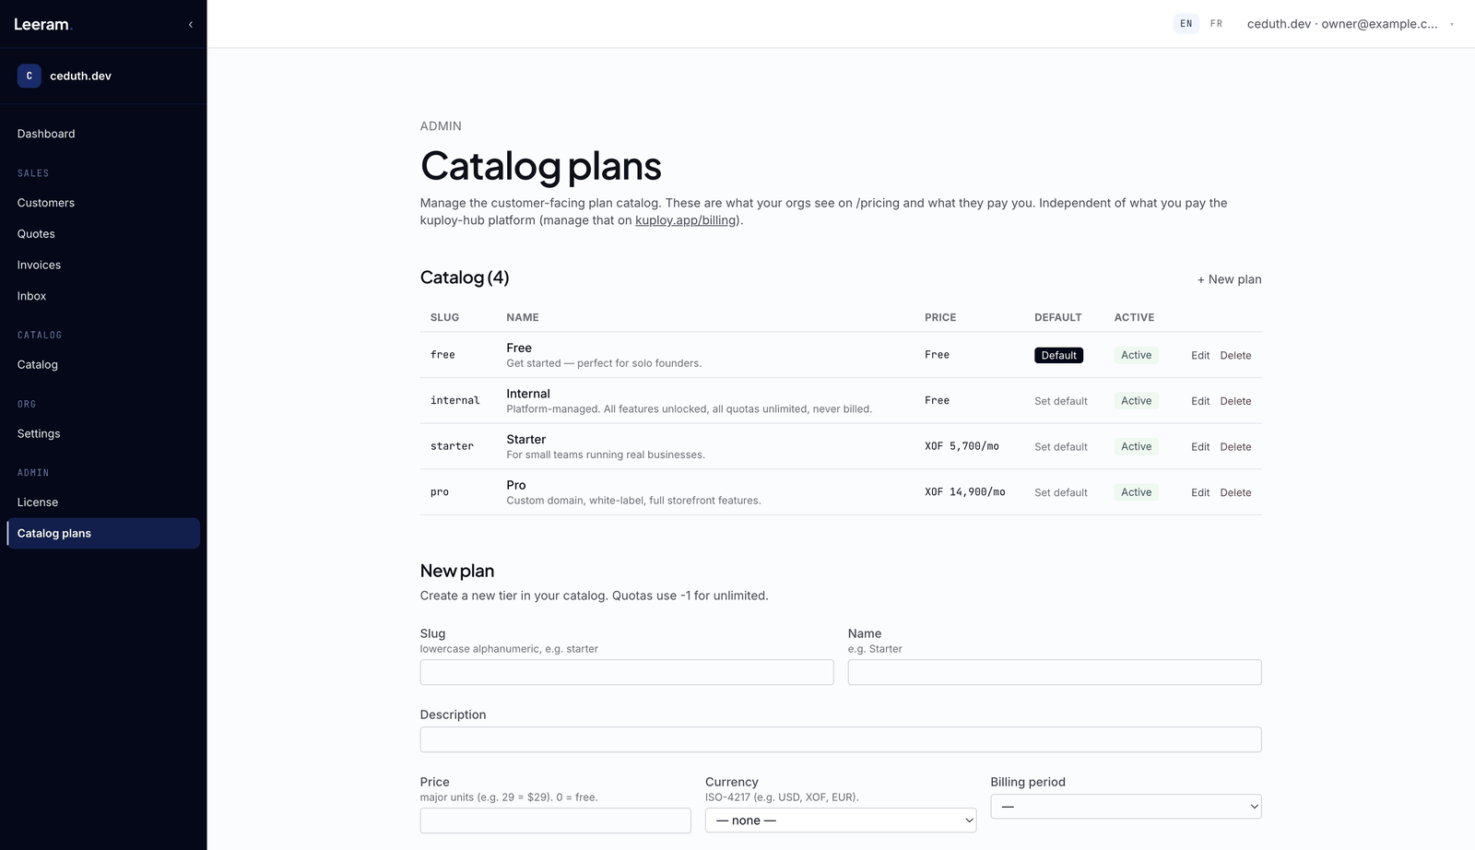Toggle the Active badge for the Starter plan

[1136, 446]
